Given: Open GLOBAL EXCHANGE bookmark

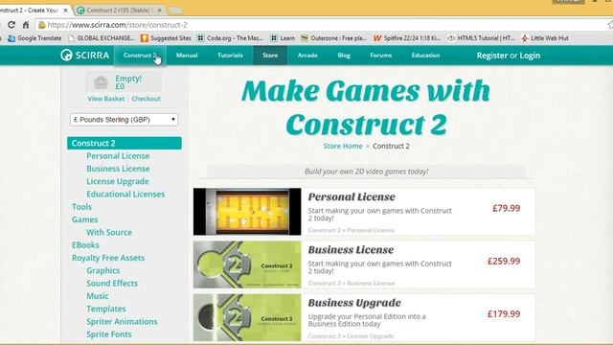Looking at the screenshot, I should tap(102, 38).
